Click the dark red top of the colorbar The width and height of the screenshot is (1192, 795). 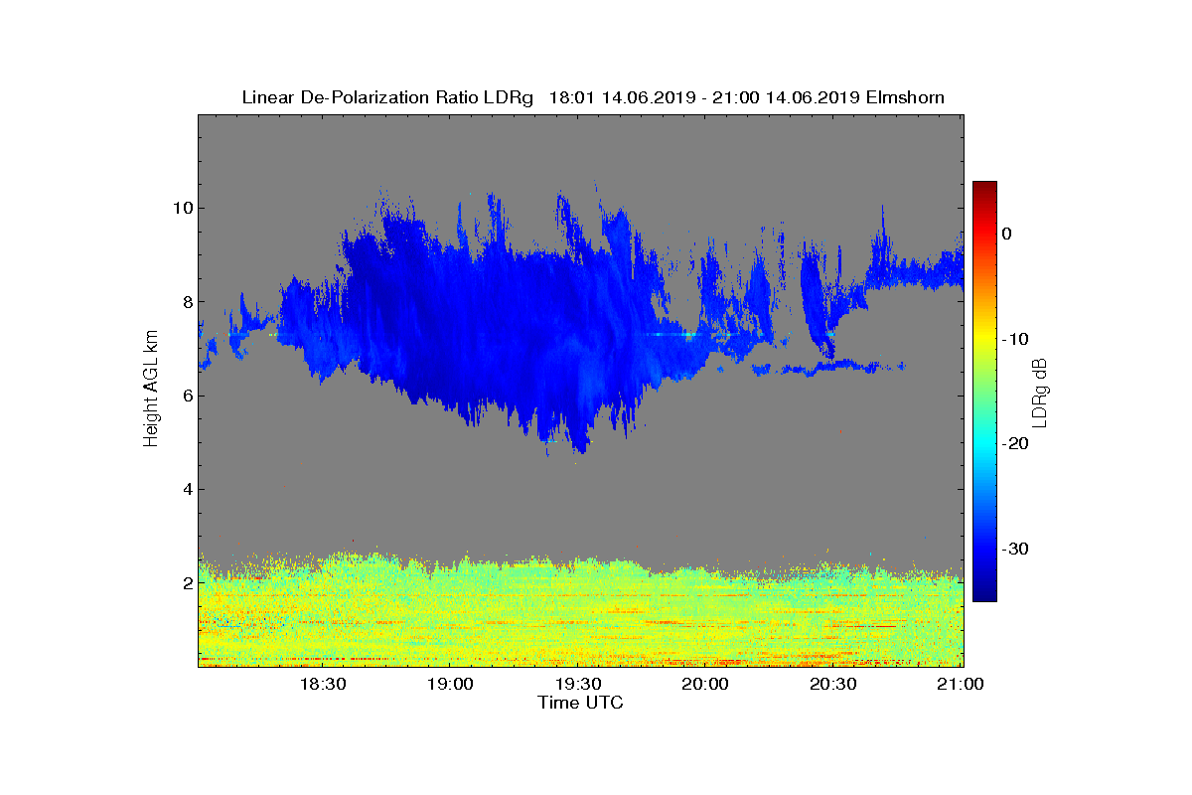984,187
